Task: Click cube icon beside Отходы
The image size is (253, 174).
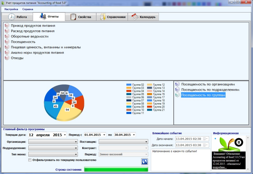Action: [7, 58]
